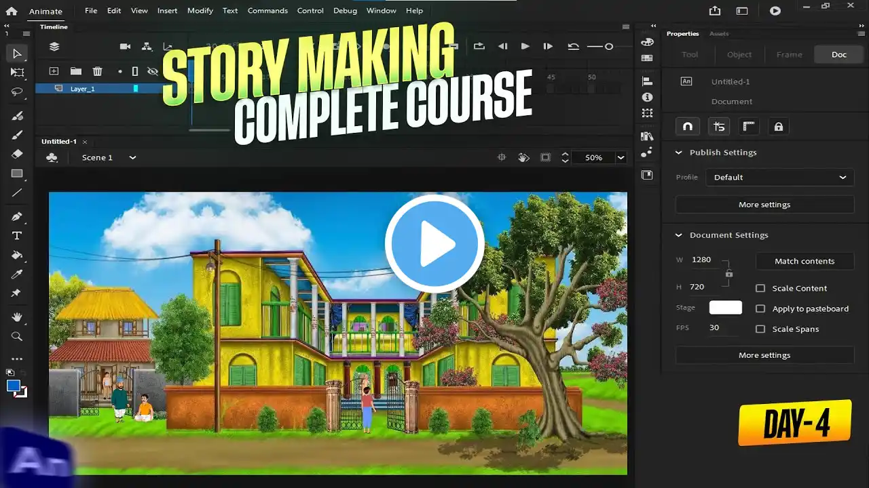Collapse the Document Settings section
Image resolution: width=869 pixels, height=488 pixels.
click(x=678, y=235)
